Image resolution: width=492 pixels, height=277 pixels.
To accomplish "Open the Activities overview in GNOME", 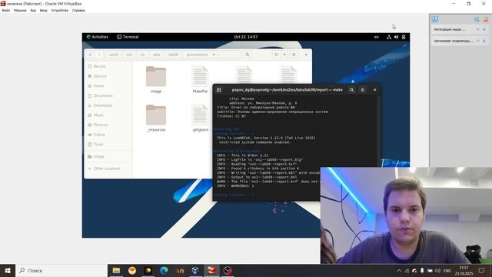I will [98, 37].
